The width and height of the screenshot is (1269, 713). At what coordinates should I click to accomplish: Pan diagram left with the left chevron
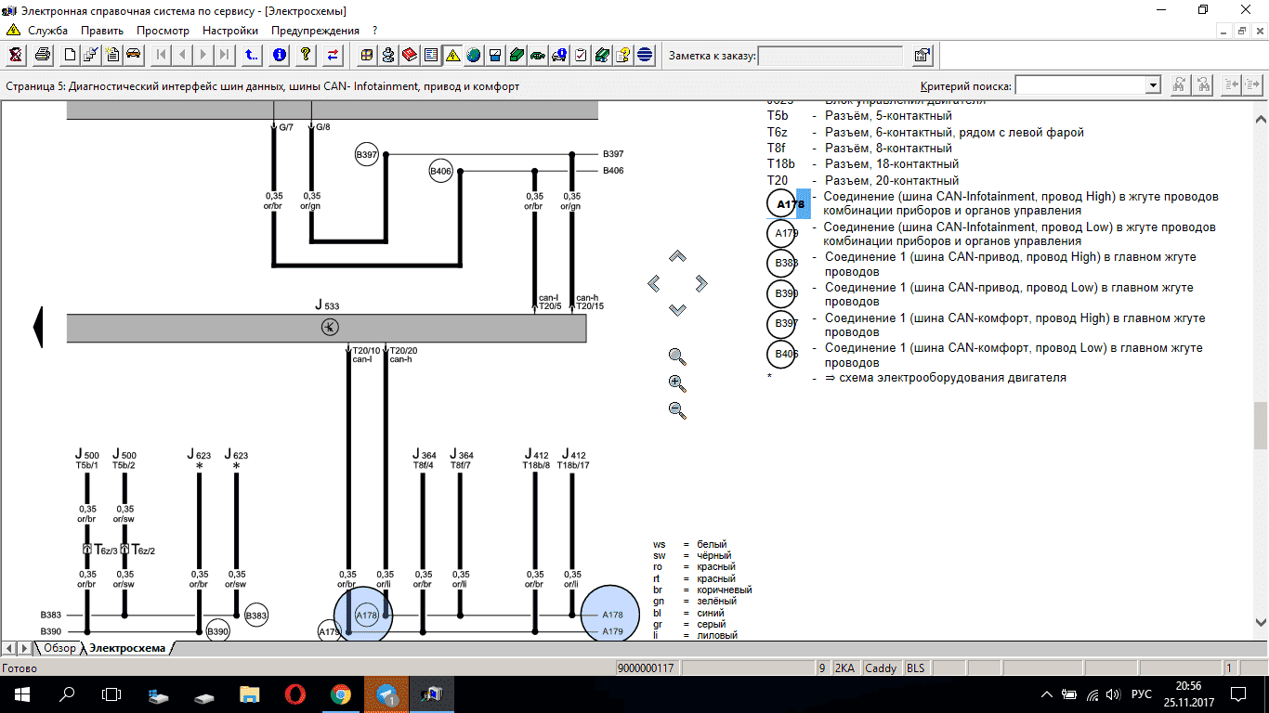pos(654,283)
